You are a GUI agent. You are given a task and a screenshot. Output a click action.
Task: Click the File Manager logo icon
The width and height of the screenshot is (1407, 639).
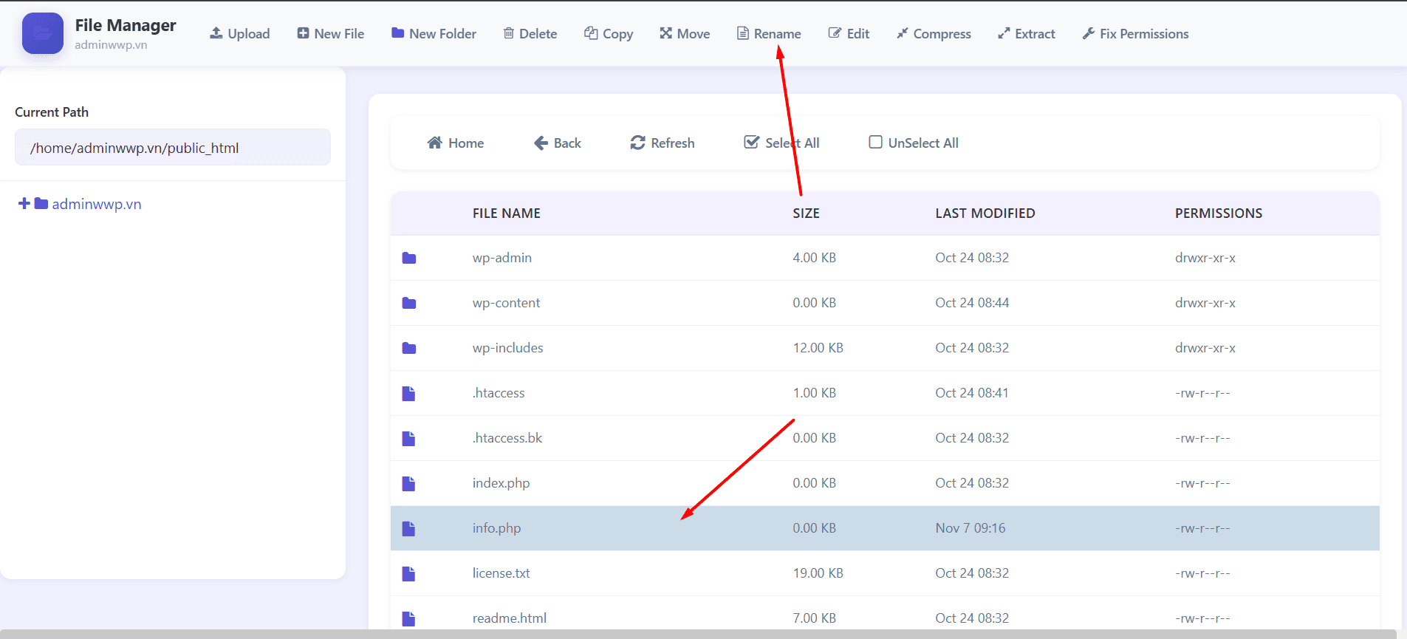42,34
